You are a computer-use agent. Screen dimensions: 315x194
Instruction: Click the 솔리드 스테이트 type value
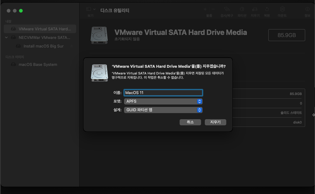[x=291, y=113]
